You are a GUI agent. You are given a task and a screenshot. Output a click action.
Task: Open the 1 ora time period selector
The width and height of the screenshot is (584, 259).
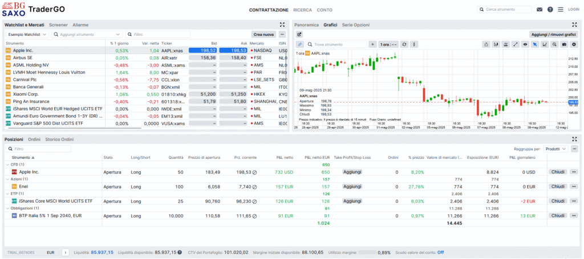pyautogui.click(x=389, y=44)
